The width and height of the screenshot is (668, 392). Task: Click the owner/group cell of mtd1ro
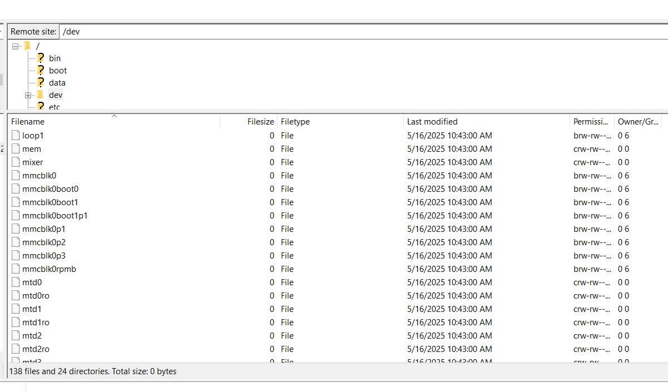[x=624, y=322]
